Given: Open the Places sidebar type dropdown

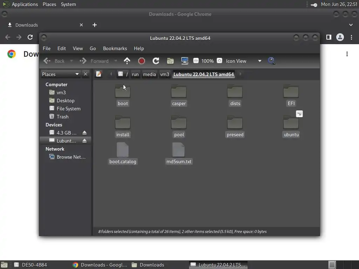Looking at the screenshot, I should (x=60, y=74).
